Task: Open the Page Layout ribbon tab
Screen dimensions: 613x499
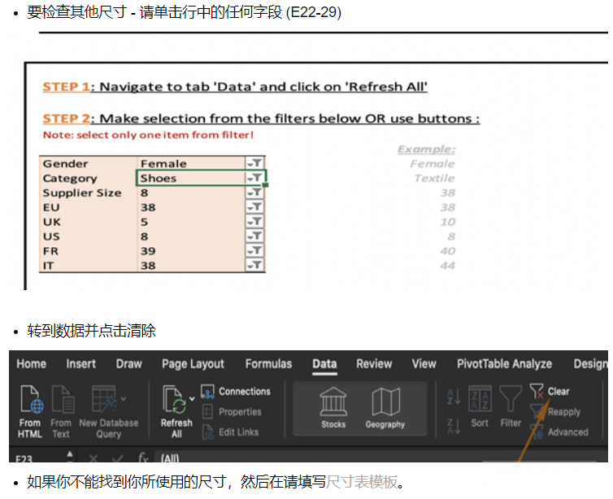Action: tap(193, 364)
